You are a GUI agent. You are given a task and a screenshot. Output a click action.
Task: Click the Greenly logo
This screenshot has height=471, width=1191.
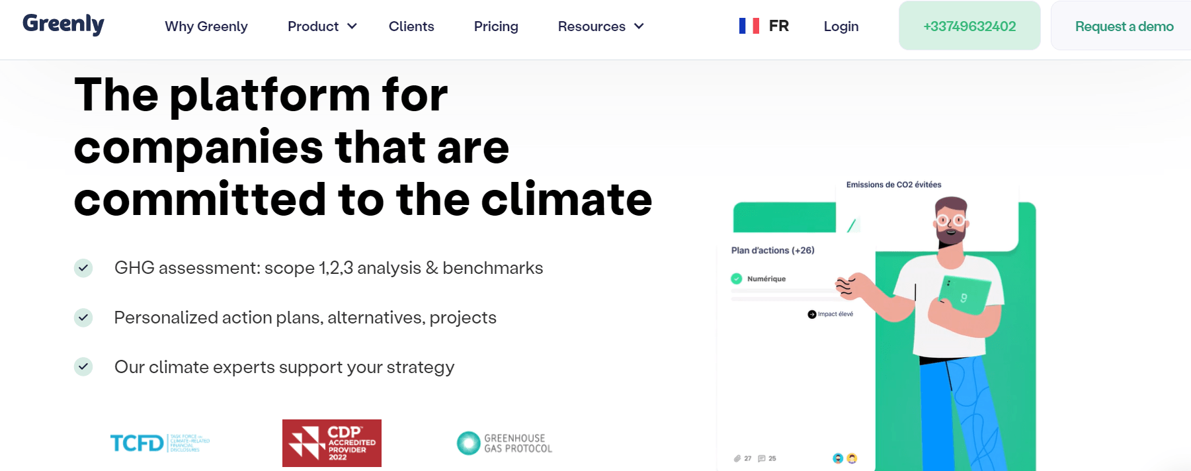(x=63, y=24)
